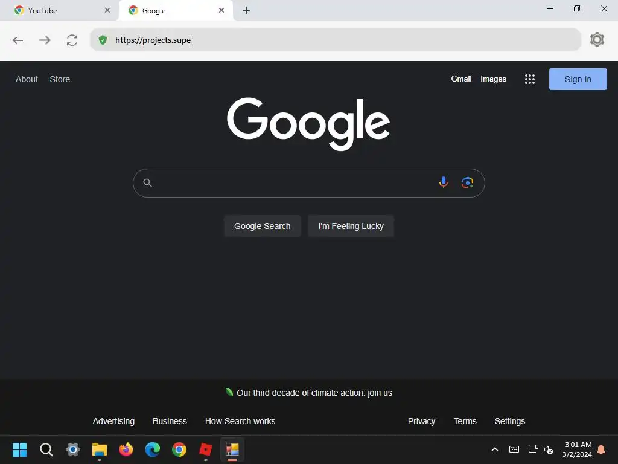Viewport: 618px width, 464px height.
Task: Open How Search works link
Action: [240, 421]
